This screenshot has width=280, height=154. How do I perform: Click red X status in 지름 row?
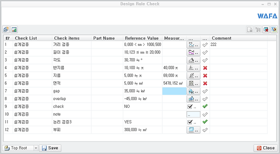[x=205, y=76]
